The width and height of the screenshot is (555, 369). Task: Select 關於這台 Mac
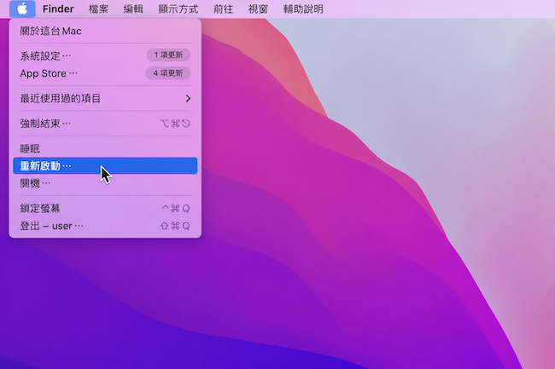[105, 31]
